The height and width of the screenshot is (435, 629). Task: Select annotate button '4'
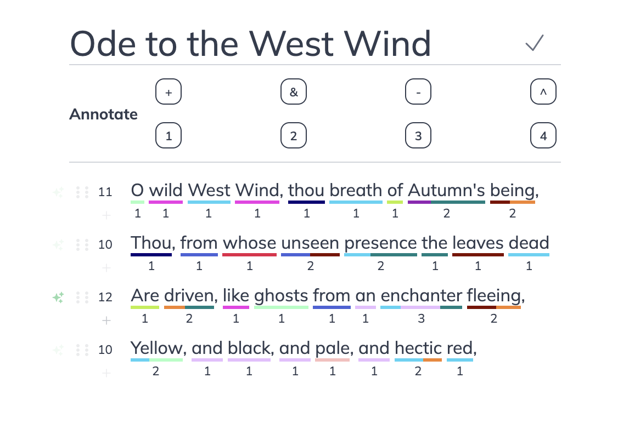(x=543, y=135)
